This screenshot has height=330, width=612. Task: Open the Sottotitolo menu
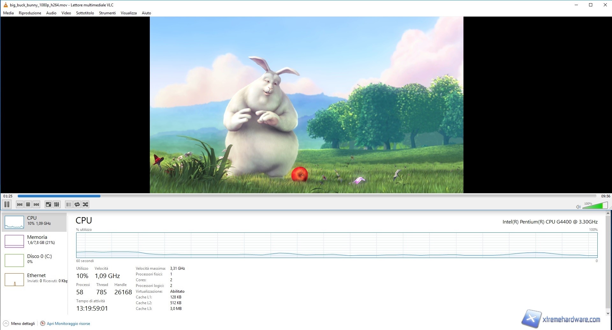point(84,13)
